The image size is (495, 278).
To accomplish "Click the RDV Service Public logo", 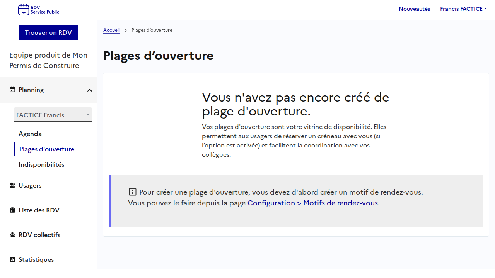I will click(39, 10).
